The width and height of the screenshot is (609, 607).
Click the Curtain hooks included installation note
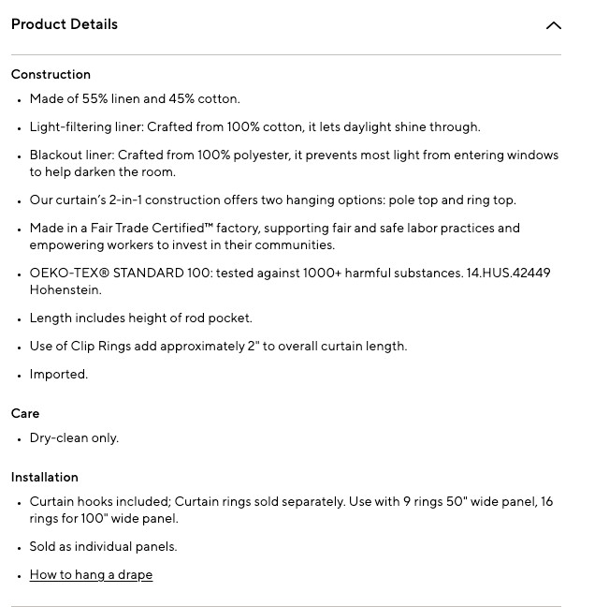pos(291,510)
